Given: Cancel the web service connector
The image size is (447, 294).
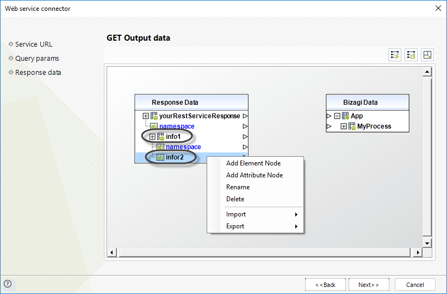Looking at the screenshot, I should point(415,285).
